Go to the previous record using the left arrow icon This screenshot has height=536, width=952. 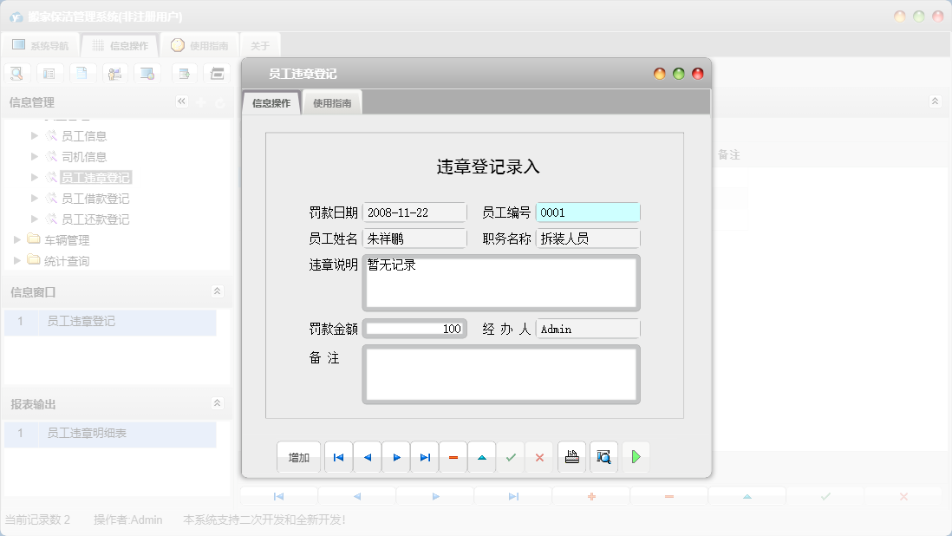tap(368, 457)
